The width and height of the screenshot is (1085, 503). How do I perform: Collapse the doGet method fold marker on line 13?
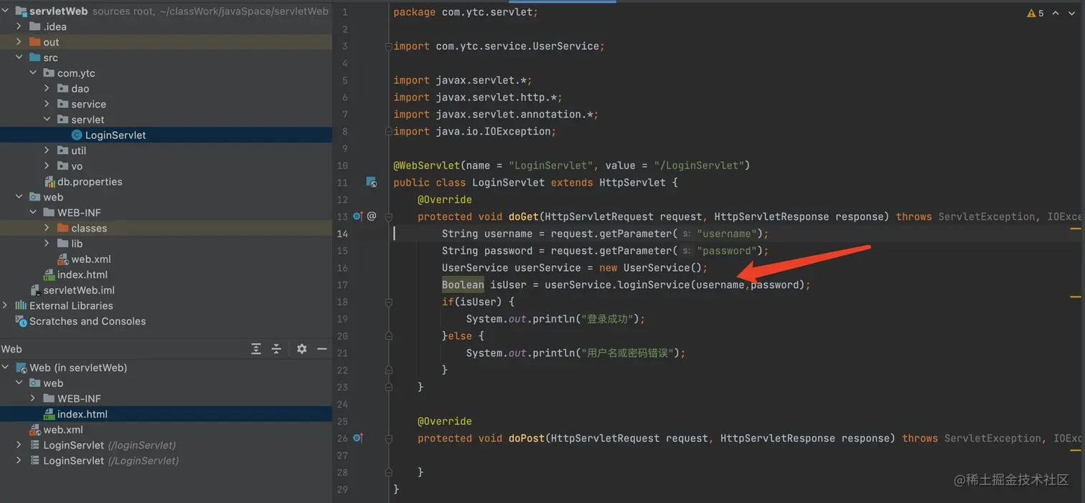click(388, 216)
